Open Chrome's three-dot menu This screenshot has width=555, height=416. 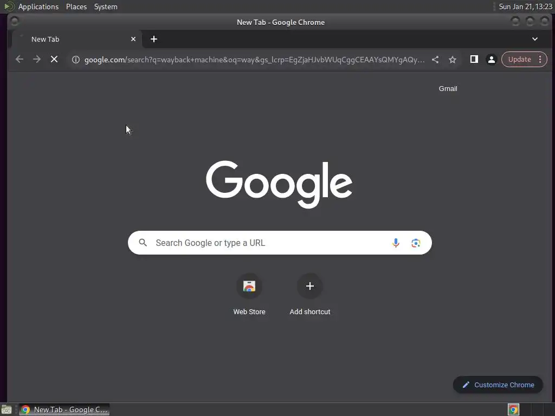coord(540,60)
